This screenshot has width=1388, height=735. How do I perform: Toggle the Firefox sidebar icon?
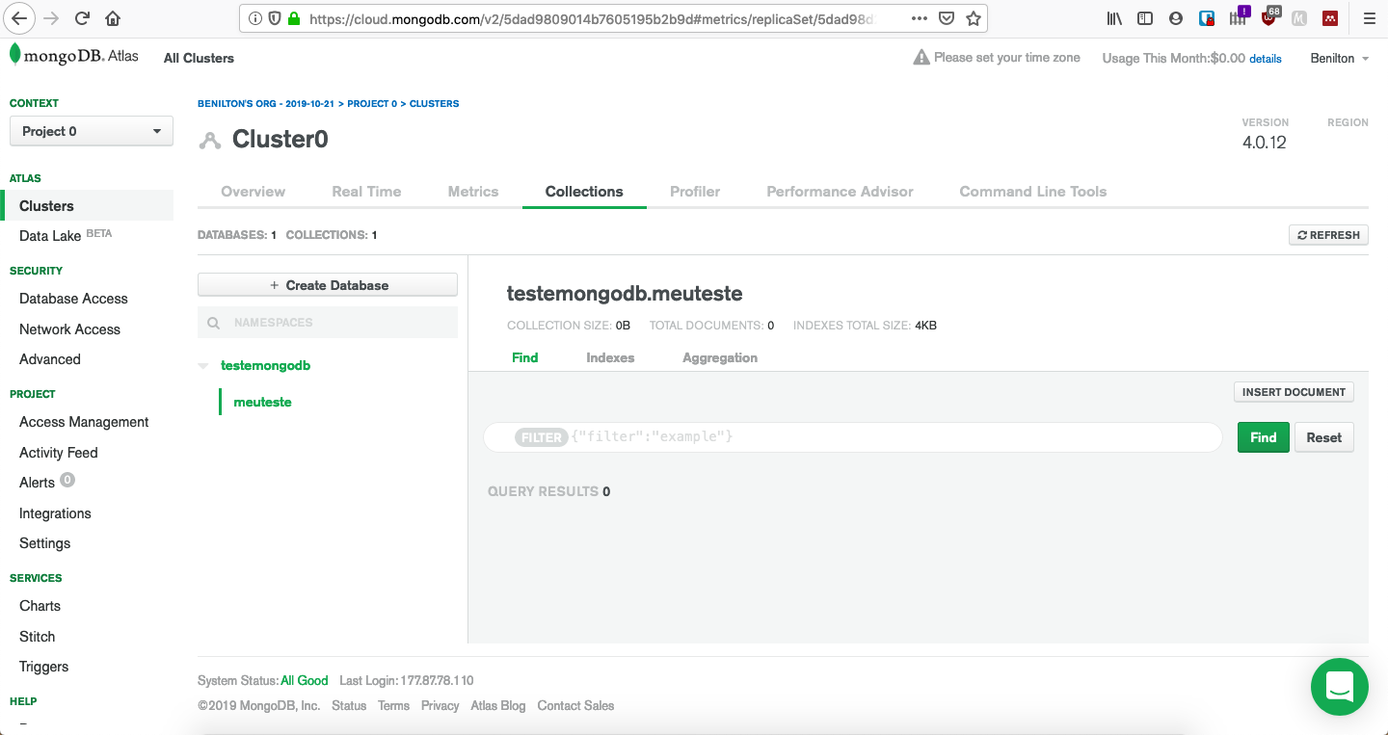pos(1145,18)
